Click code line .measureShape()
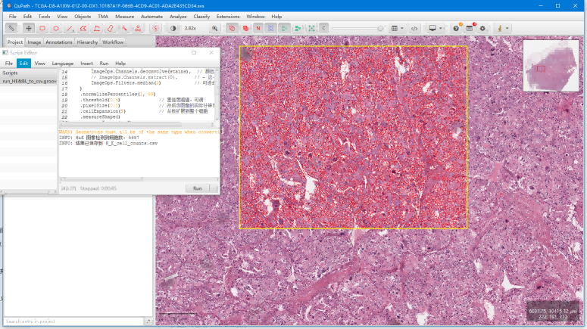 click(100, 117)
